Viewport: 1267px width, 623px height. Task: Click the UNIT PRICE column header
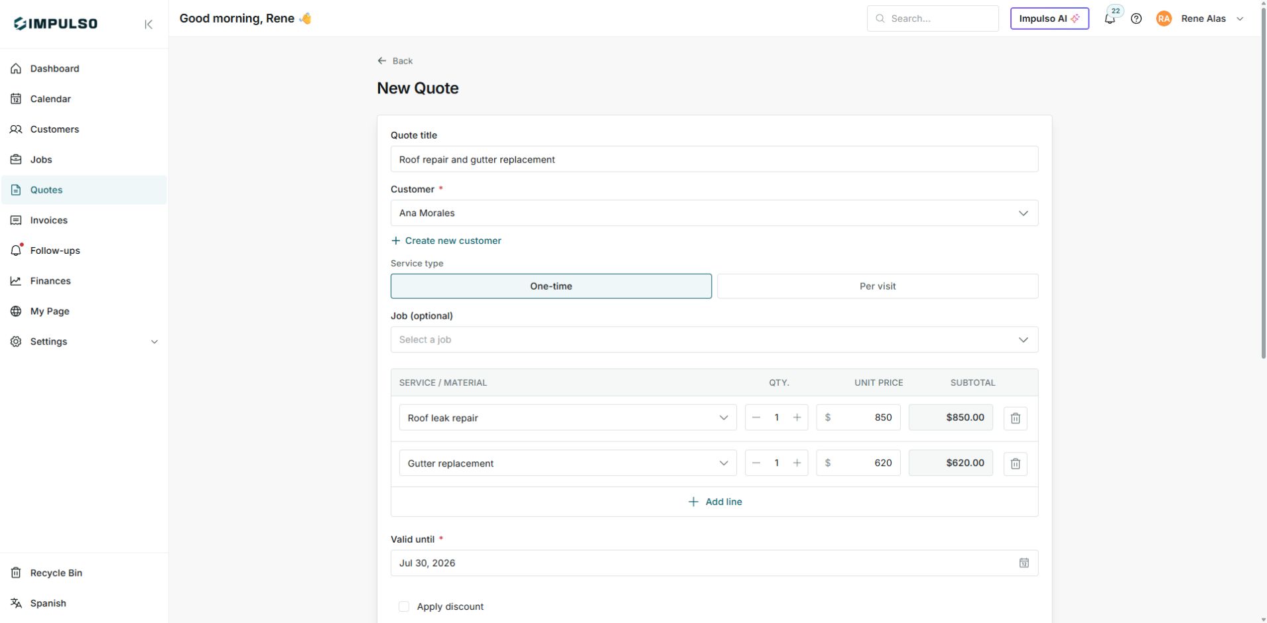(x=879, y=383)
